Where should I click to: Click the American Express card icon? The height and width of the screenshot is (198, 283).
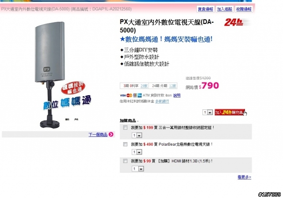click(x=140, y=95)
